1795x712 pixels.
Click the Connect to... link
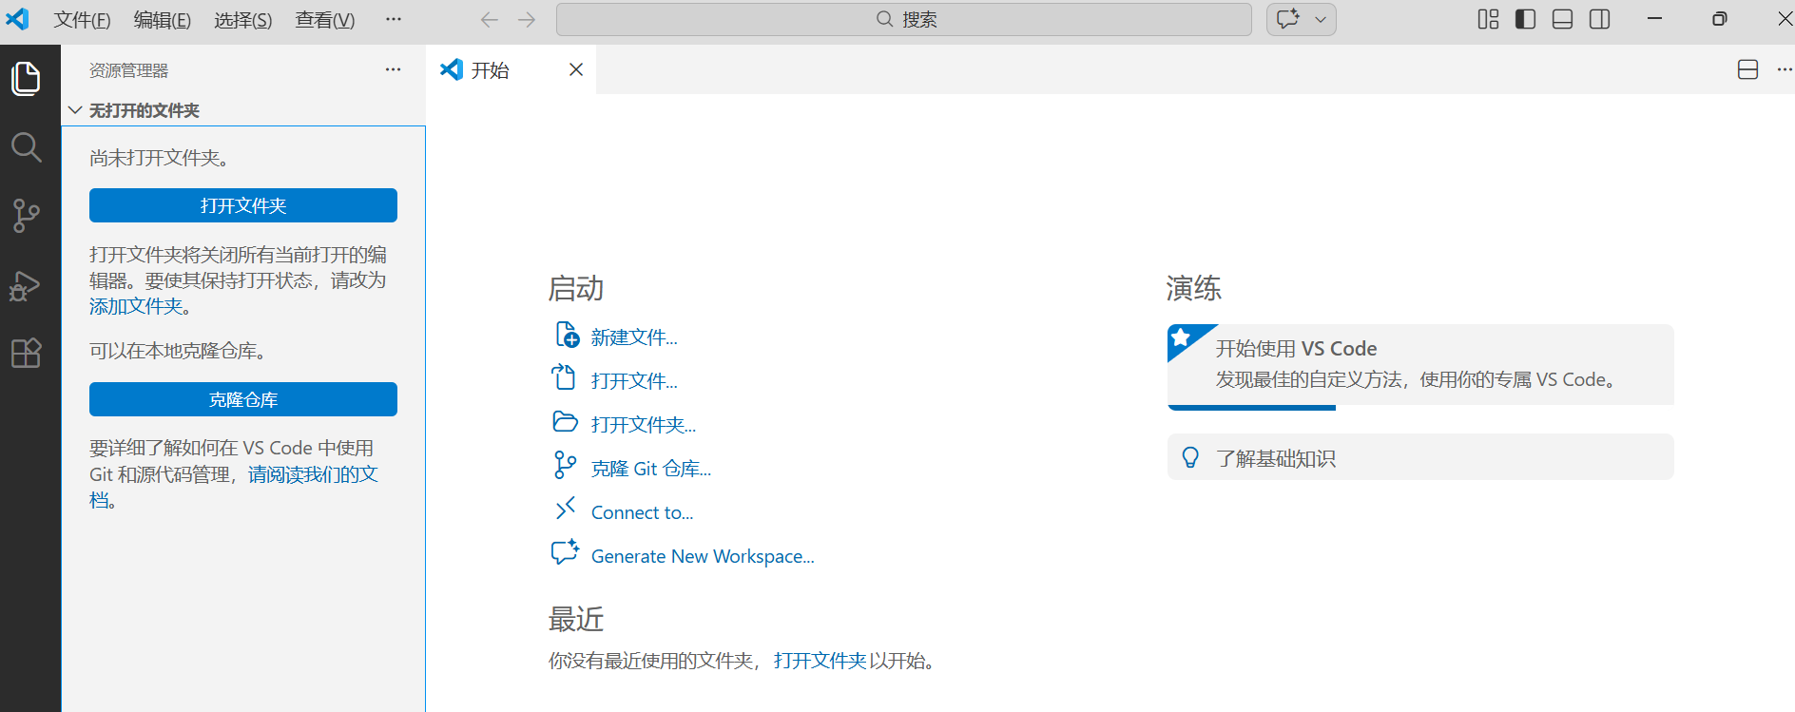pos(643,512)
